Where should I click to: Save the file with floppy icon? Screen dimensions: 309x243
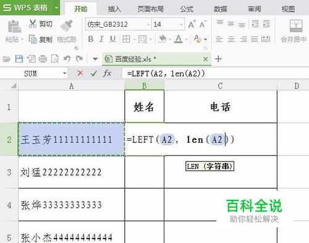(19, 59)
